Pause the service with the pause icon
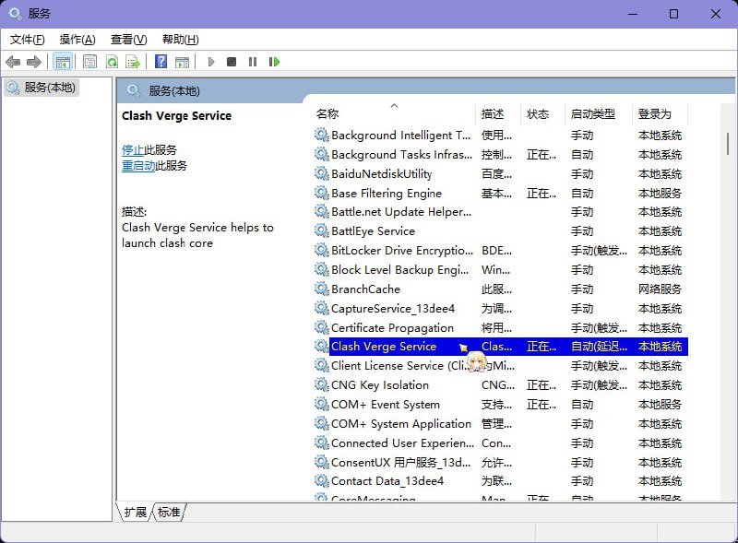 click(x=253, y=61)
